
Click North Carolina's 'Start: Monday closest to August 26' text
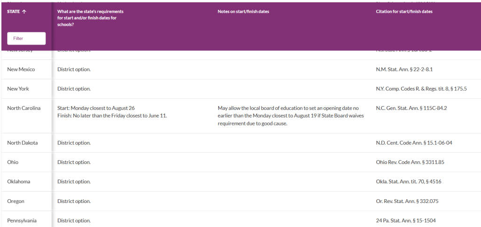(x=96, y=108)
